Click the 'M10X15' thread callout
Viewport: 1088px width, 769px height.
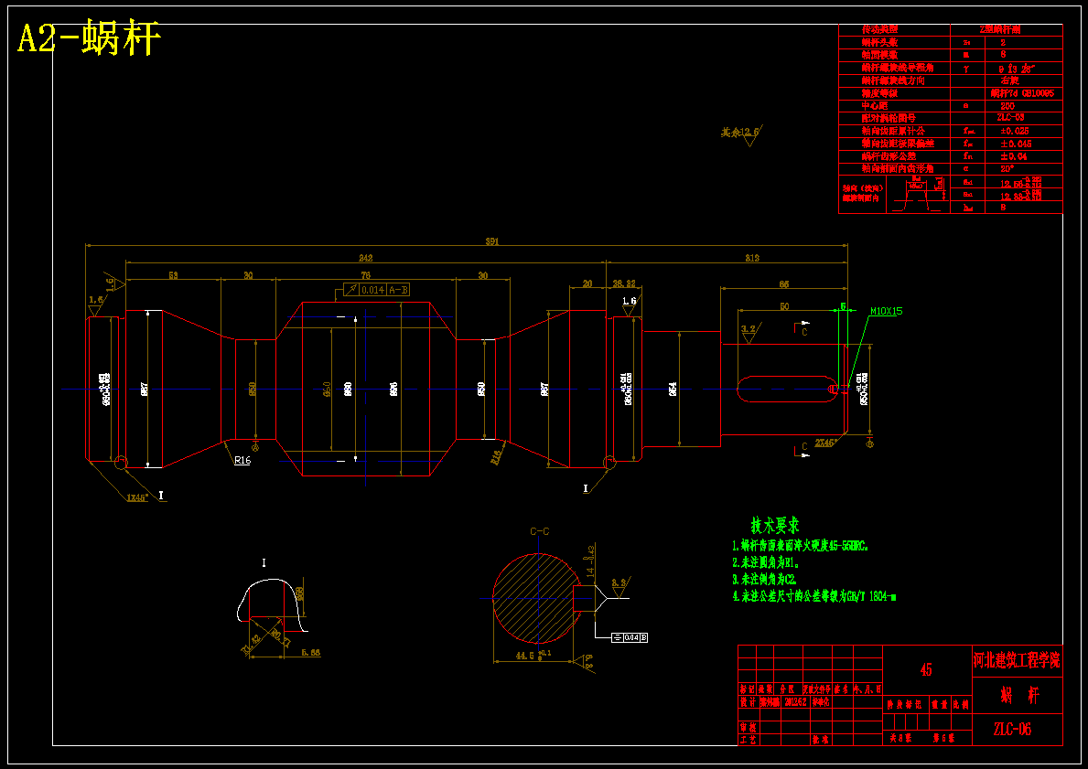[x=886, y=311]
